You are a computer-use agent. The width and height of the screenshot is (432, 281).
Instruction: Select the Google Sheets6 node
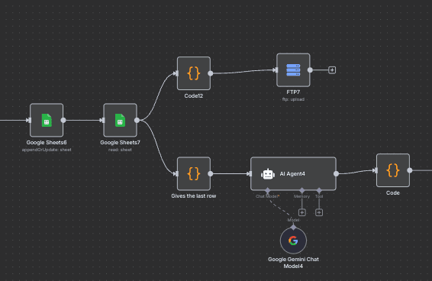coord(47,120)
